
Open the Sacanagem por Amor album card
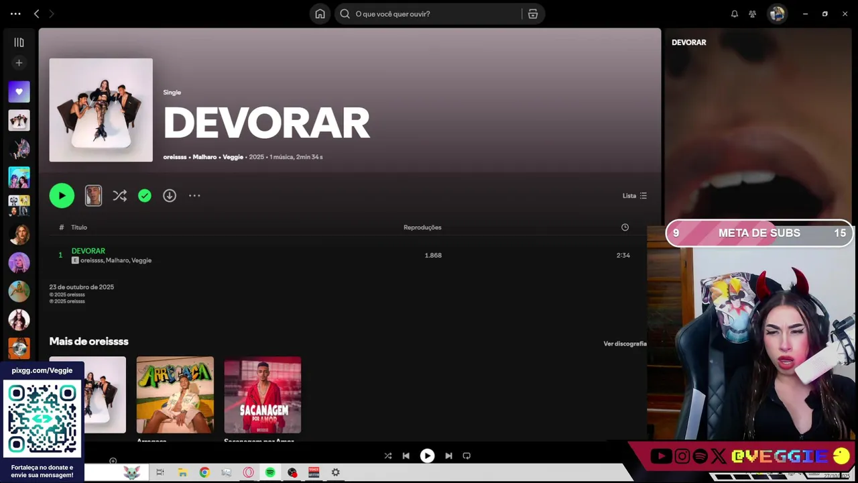pos(263,399)
